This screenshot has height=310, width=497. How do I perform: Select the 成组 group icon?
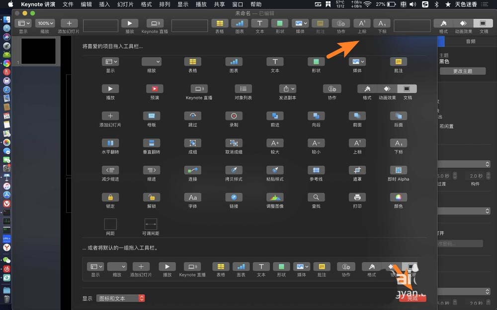tap(193, 143)
